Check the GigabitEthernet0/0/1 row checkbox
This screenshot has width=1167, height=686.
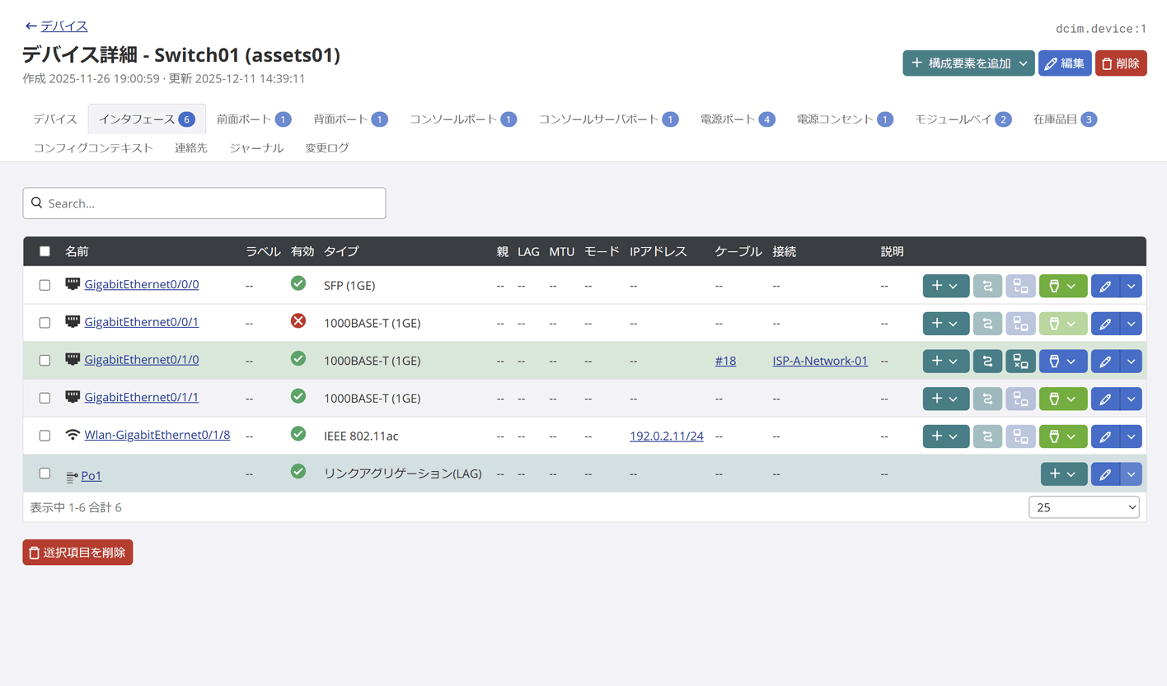click(x=45, y=323)
